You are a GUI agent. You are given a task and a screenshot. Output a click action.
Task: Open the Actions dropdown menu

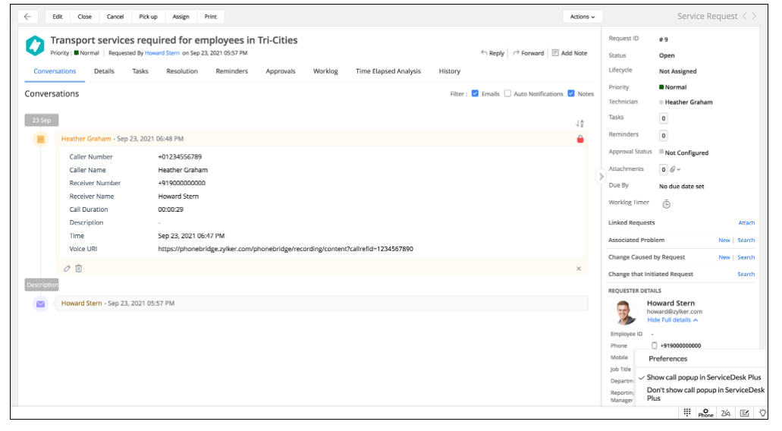(x=582, y=17)
